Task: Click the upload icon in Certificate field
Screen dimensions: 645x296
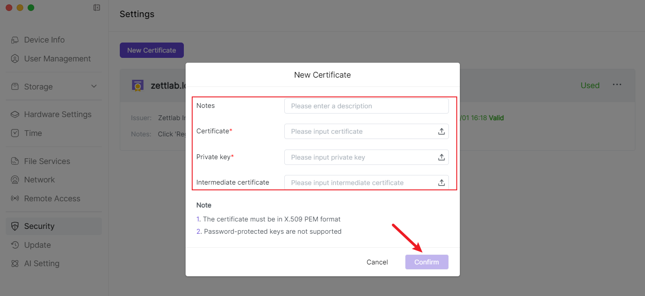Action: pyautogui.click(x=441, y=132)
